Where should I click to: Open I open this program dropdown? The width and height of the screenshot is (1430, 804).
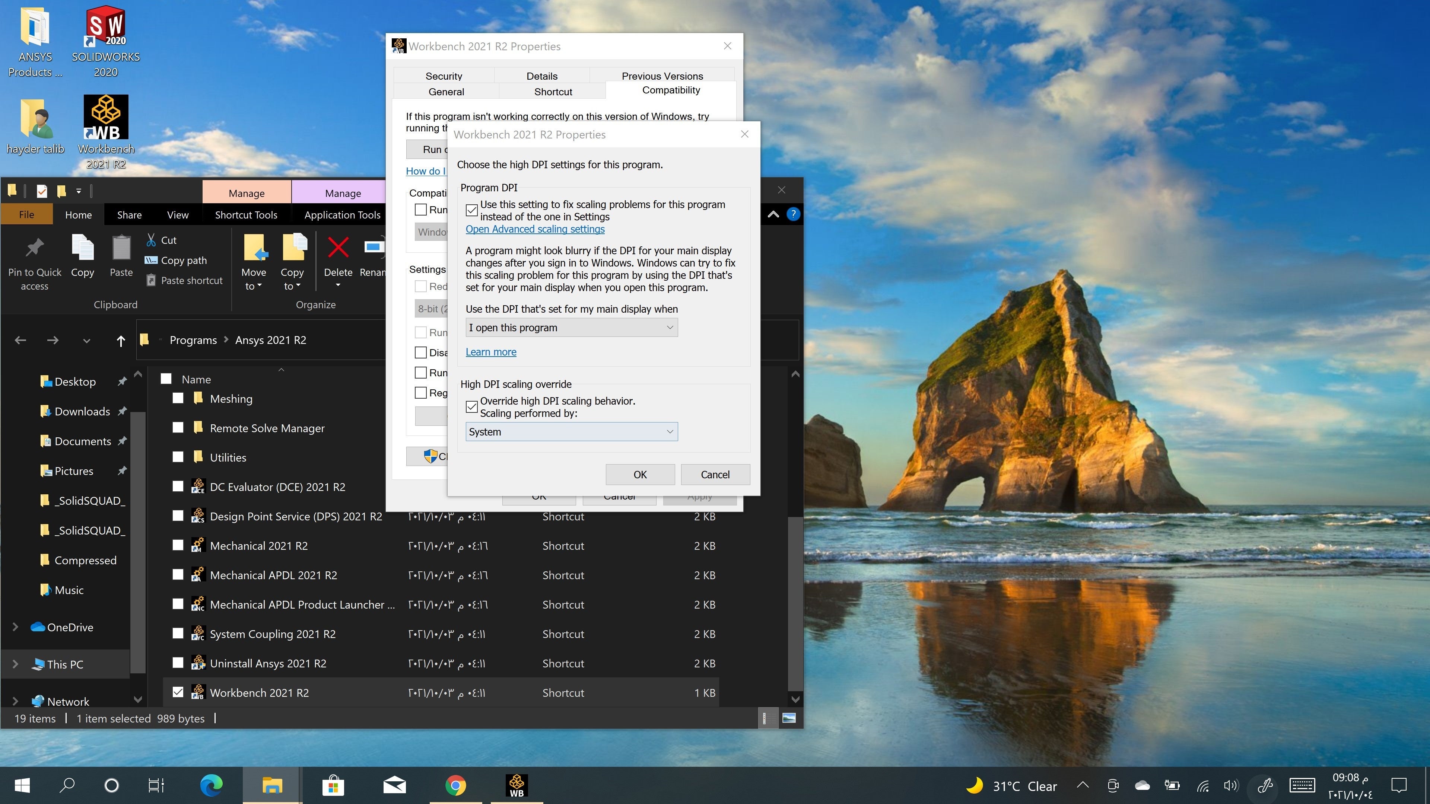(x=571, y=328)
